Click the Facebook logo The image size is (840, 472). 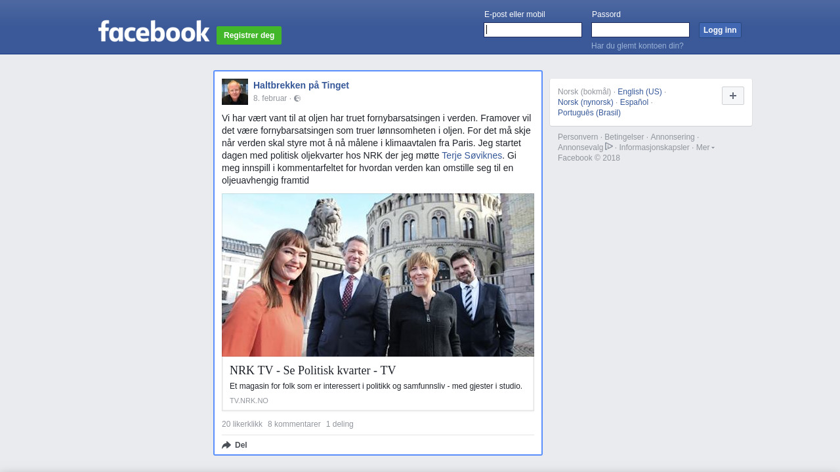tap(154, 31)
